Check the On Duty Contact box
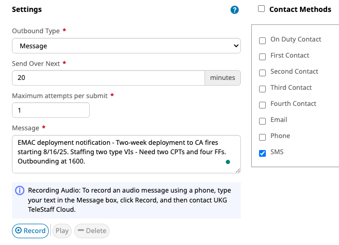This screenshot has width=339, height=245. 262,40
